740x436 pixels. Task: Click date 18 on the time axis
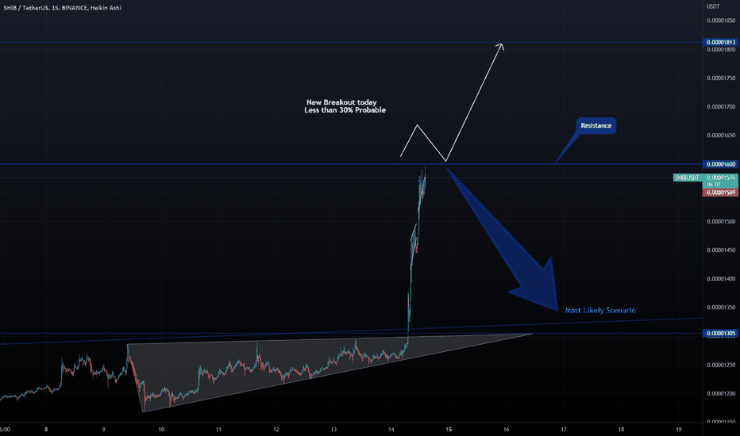click(621, 430)
